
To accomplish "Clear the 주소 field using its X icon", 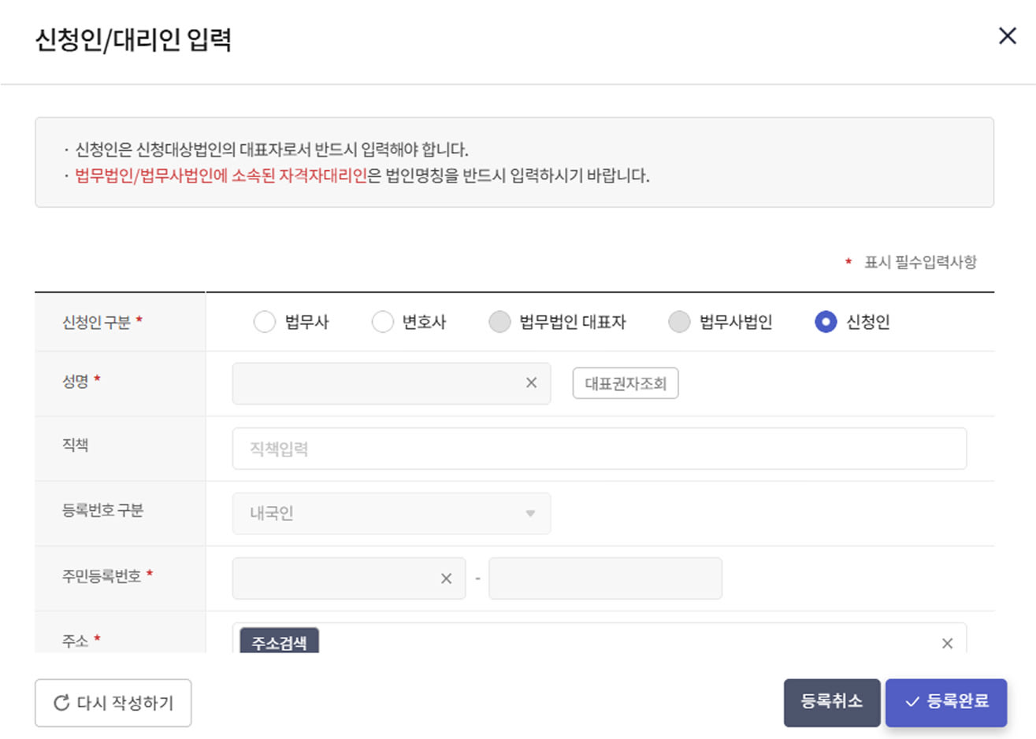I will click(x=948, y=643).
